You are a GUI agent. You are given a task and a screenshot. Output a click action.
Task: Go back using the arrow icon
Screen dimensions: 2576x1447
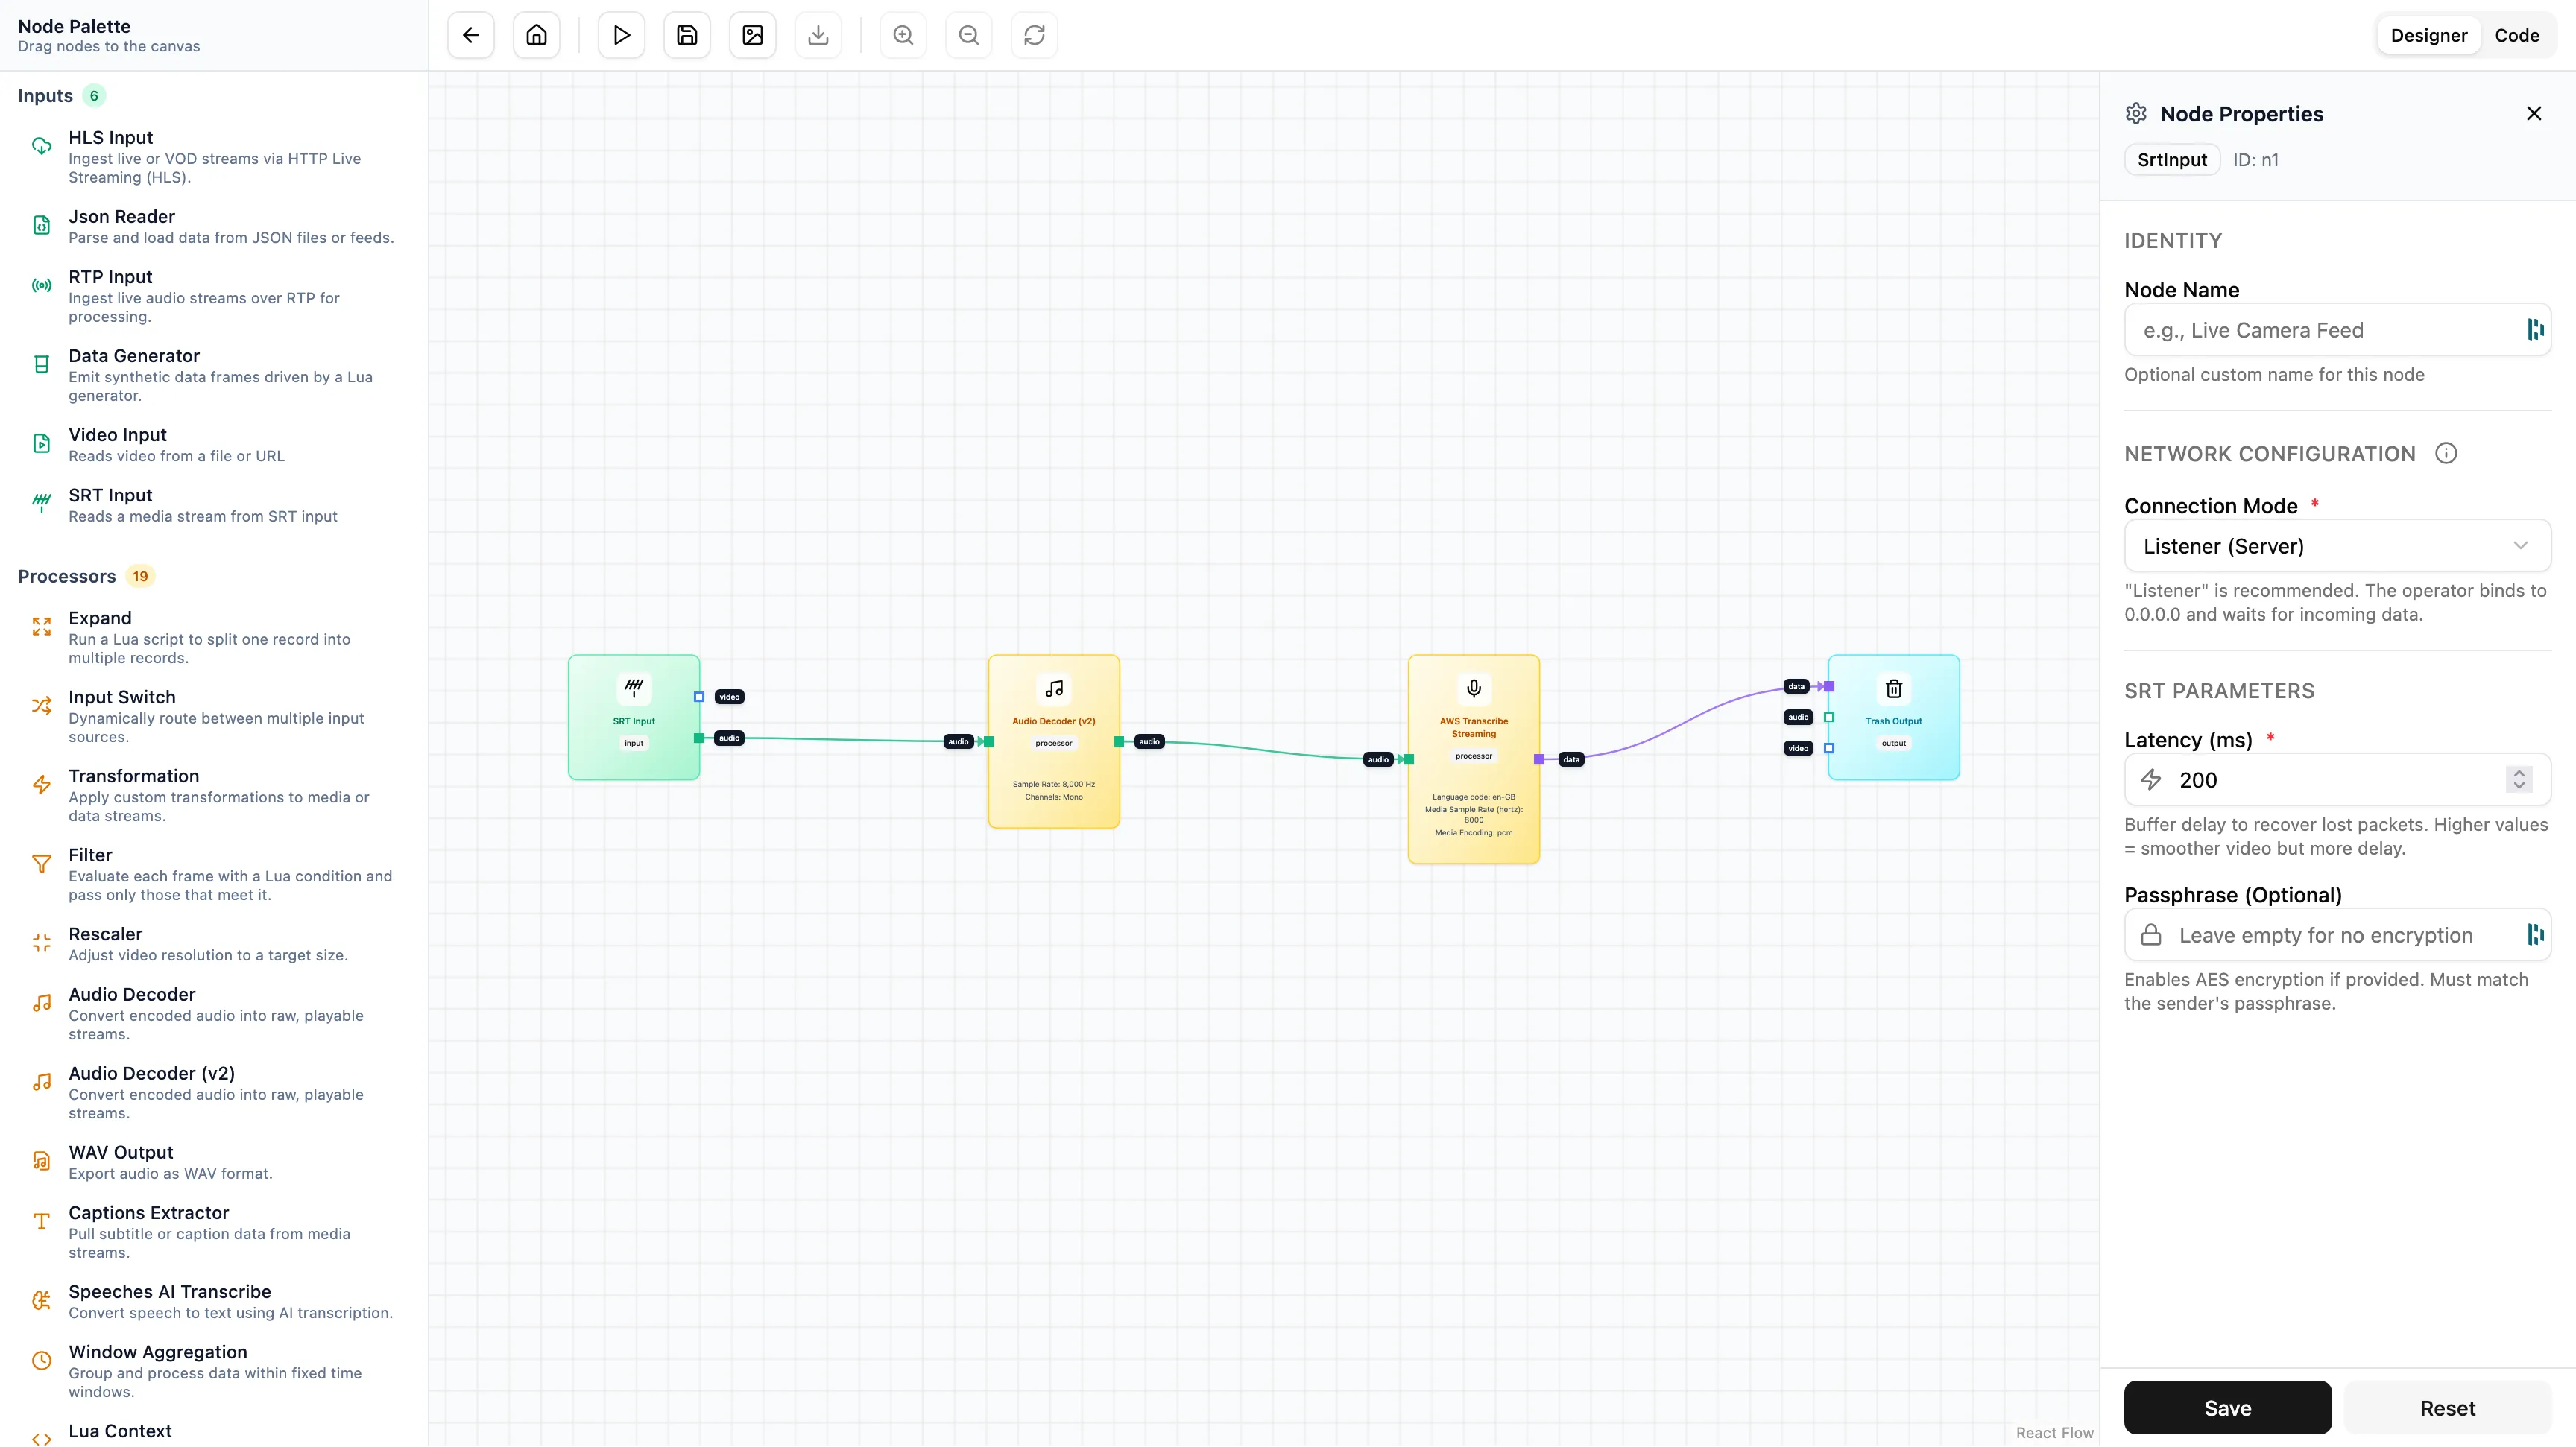pos(469,34)
